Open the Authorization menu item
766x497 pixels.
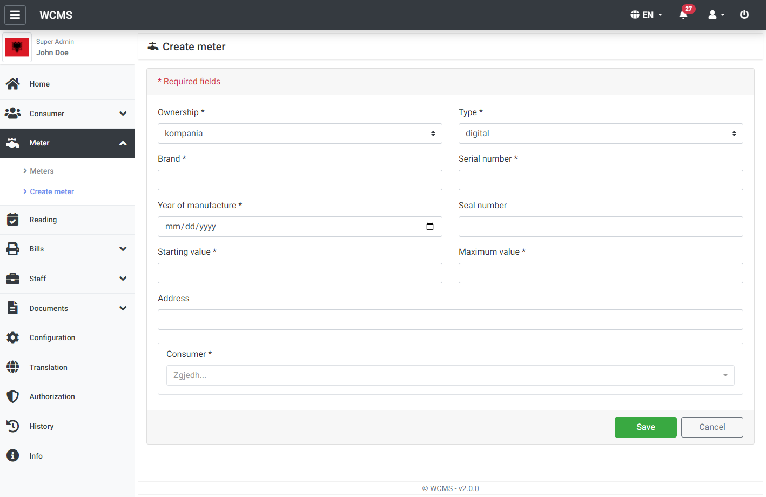click(67, 396)
